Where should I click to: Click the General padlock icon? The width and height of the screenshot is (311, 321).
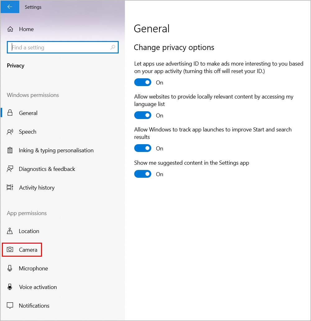10,113
